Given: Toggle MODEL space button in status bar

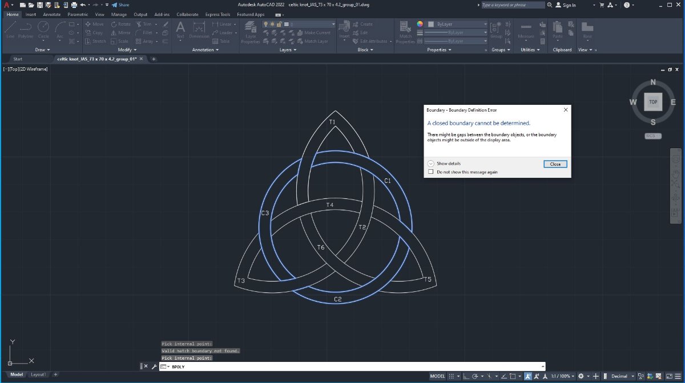Looking at the screenshot, I should click(x=437, y=376).
